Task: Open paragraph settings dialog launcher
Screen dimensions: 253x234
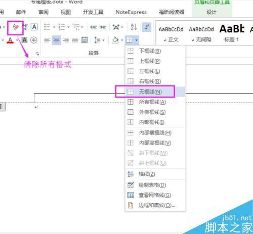Action: (37, 54)
